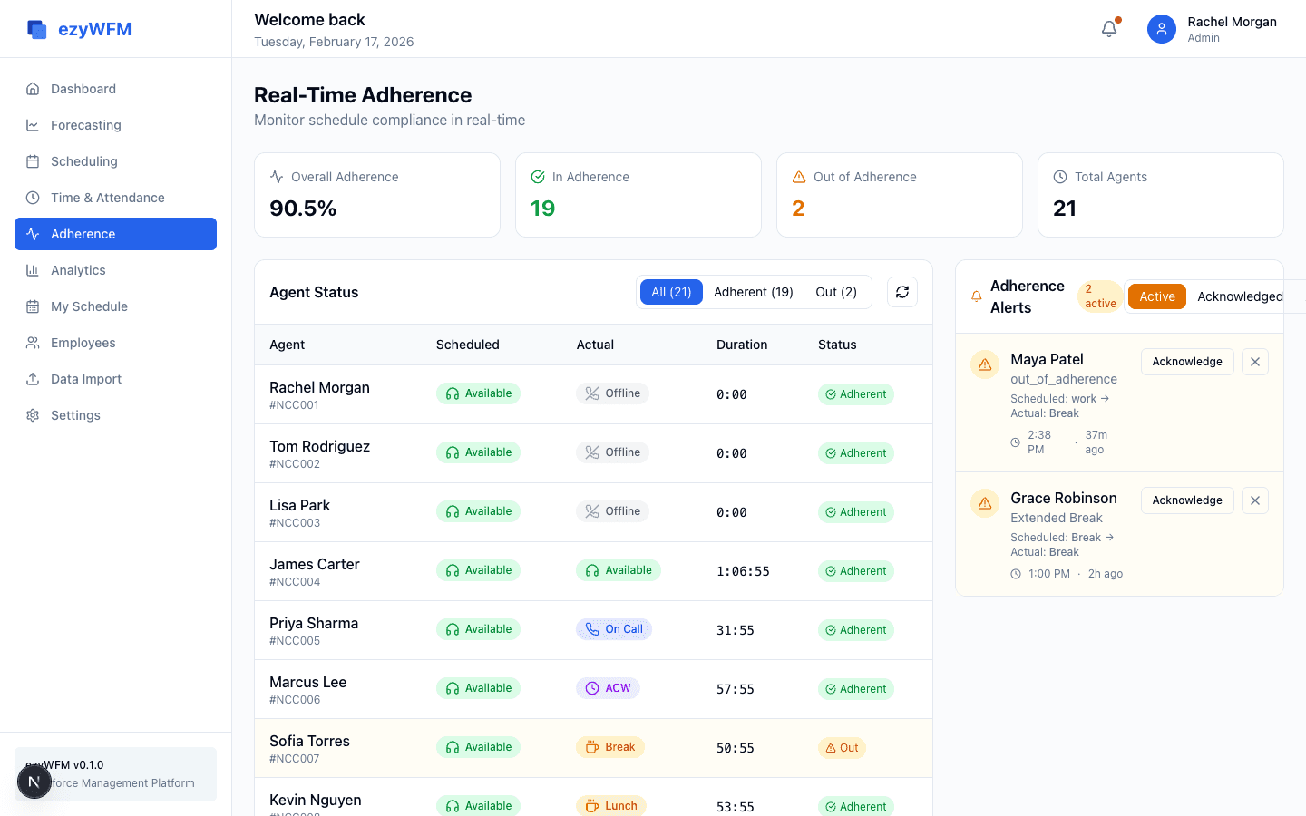Dismiss Maya Patel's alert with the X
Viewport: 1306px width, 816px height.
pyautogui.click(x=1255, y=361)
